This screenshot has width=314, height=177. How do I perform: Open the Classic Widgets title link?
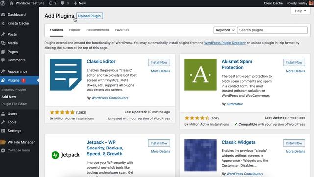coord(238,142)
